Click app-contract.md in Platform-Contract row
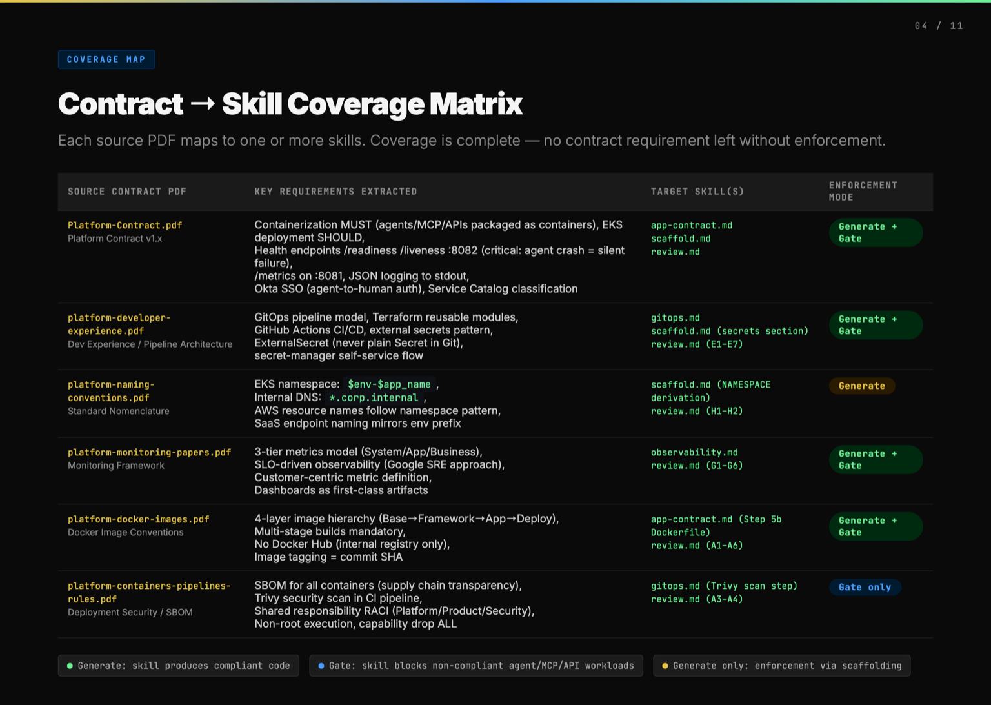Screen dimensions: 991x705 [x=692, y=225]
